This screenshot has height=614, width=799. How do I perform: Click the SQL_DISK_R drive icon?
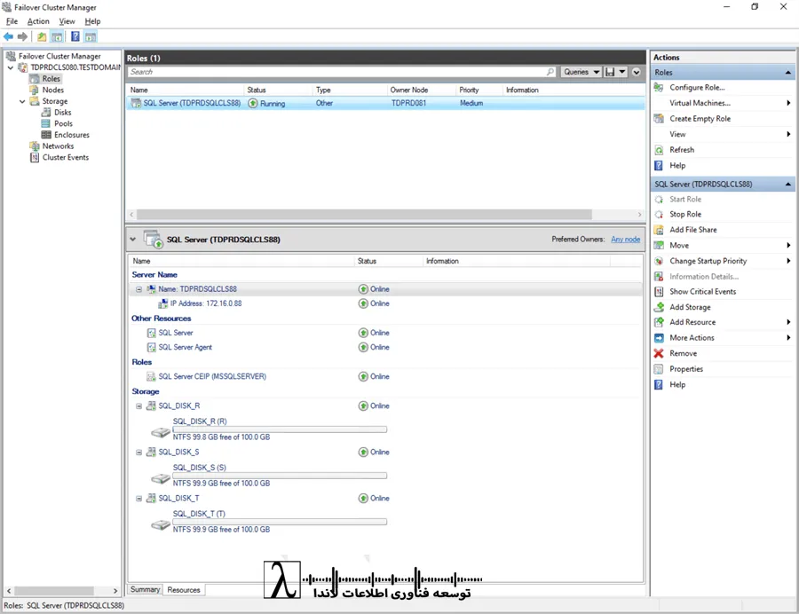[x=161, y=432]
